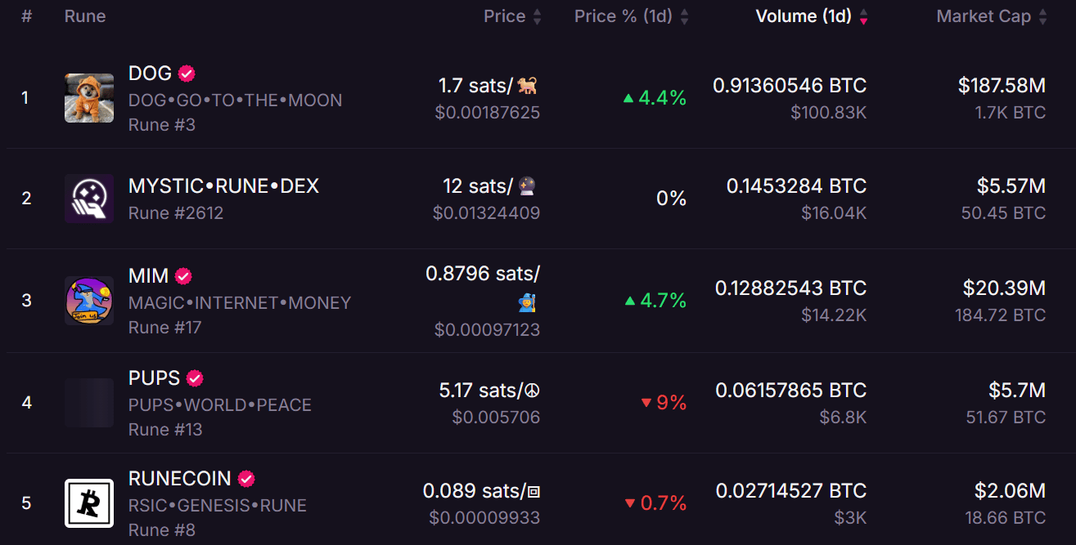Click the # rank column header

pyautogui.click(x=26, y=16)
